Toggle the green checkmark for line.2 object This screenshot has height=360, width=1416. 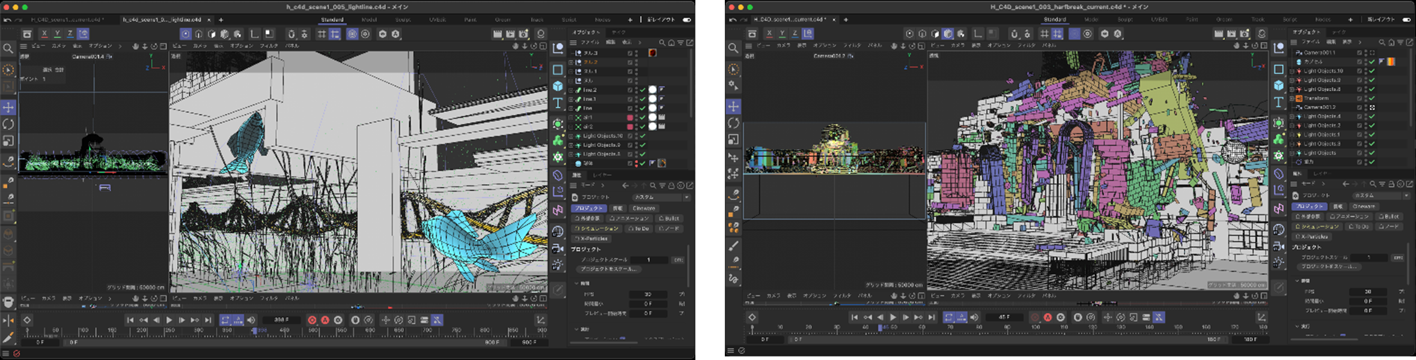[642, 90]
